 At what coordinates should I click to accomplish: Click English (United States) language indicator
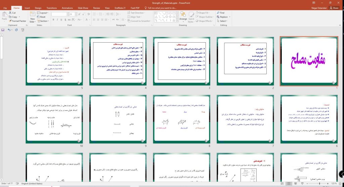pyautogui.click(x=32, y=184)
